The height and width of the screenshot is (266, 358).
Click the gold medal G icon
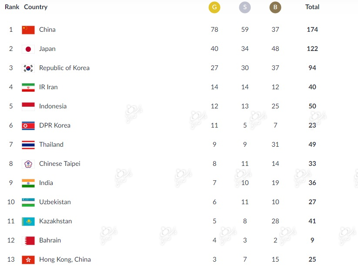[214, 7]
